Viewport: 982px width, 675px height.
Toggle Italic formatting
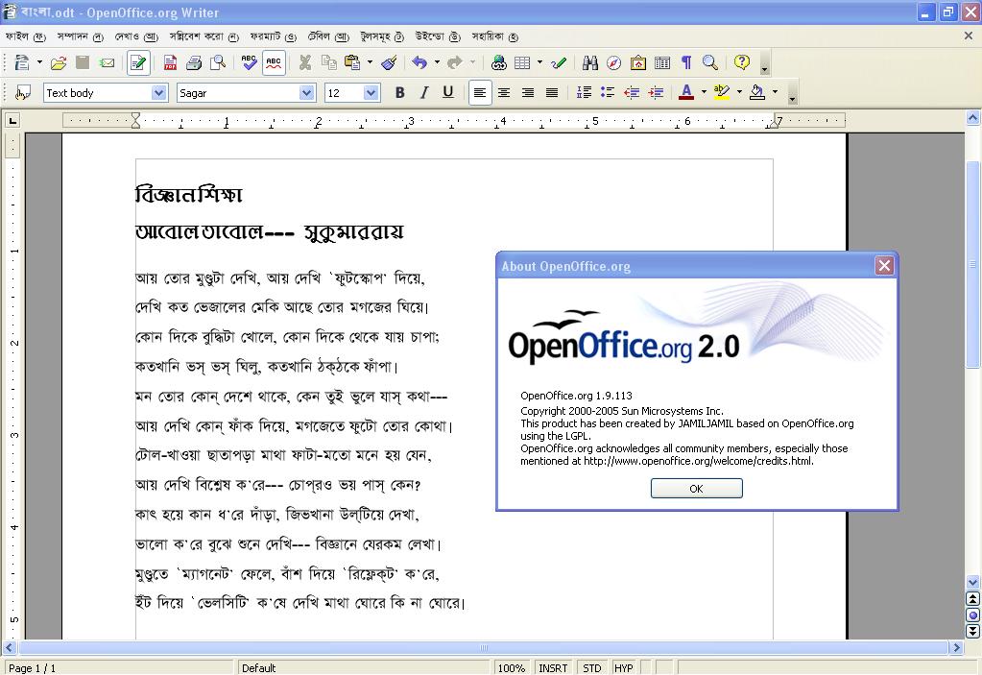point(424,93)
